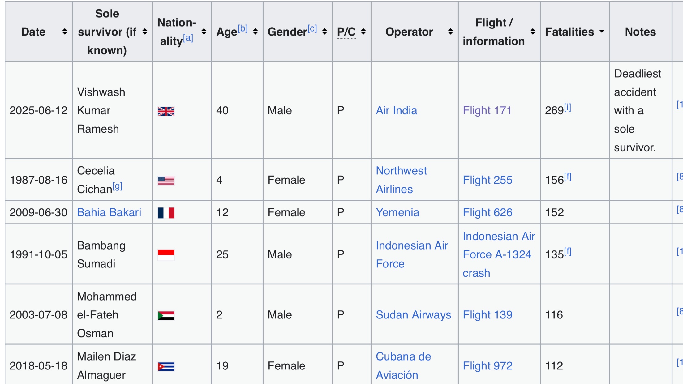Sort table by Date column arrows
Screen dimensions: 683x384
(x=64, y=32)
